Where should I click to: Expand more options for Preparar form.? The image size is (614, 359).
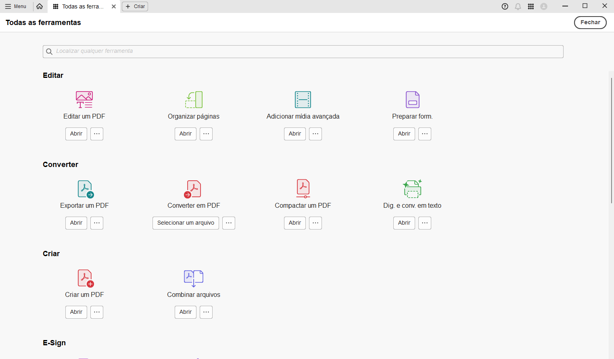[x=425, y=134]
